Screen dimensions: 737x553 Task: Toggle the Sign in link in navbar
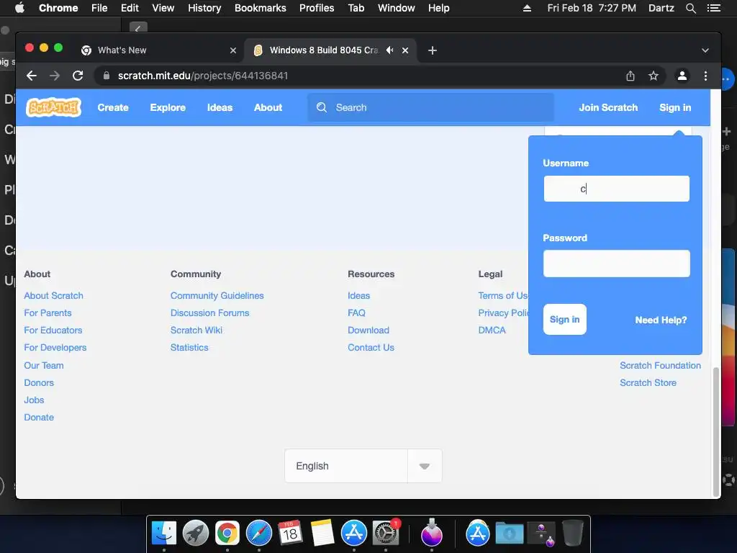[675, 107]
